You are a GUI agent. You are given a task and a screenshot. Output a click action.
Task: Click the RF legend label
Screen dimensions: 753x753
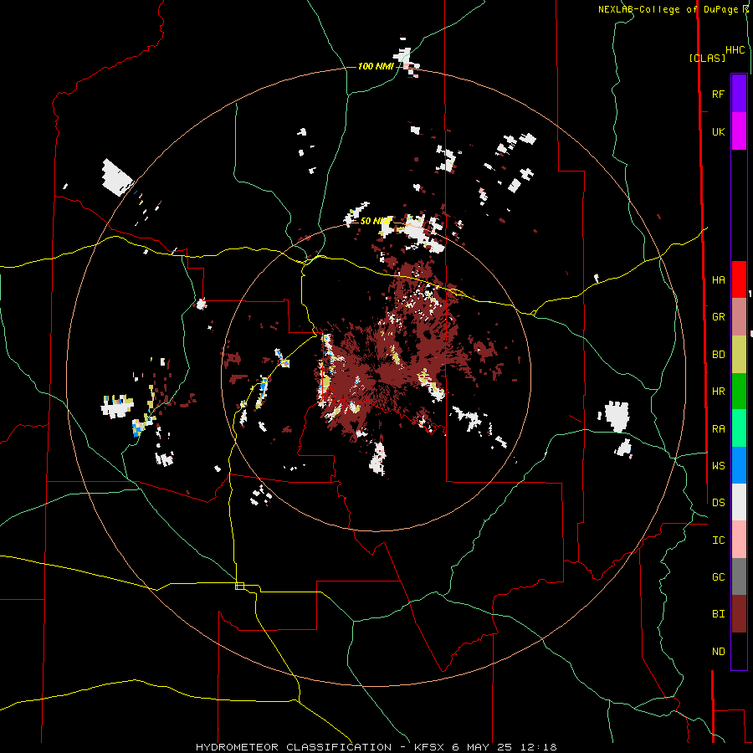point(718,95)
